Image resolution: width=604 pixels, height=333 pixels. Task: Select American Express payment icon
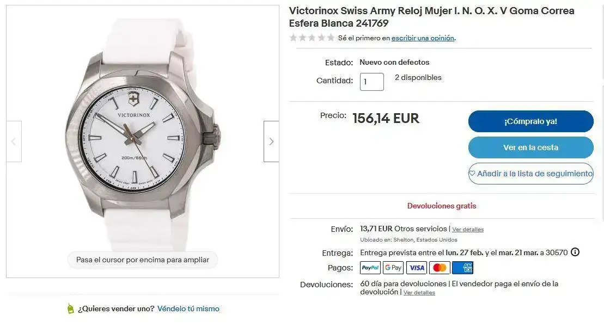coord(462,268)
